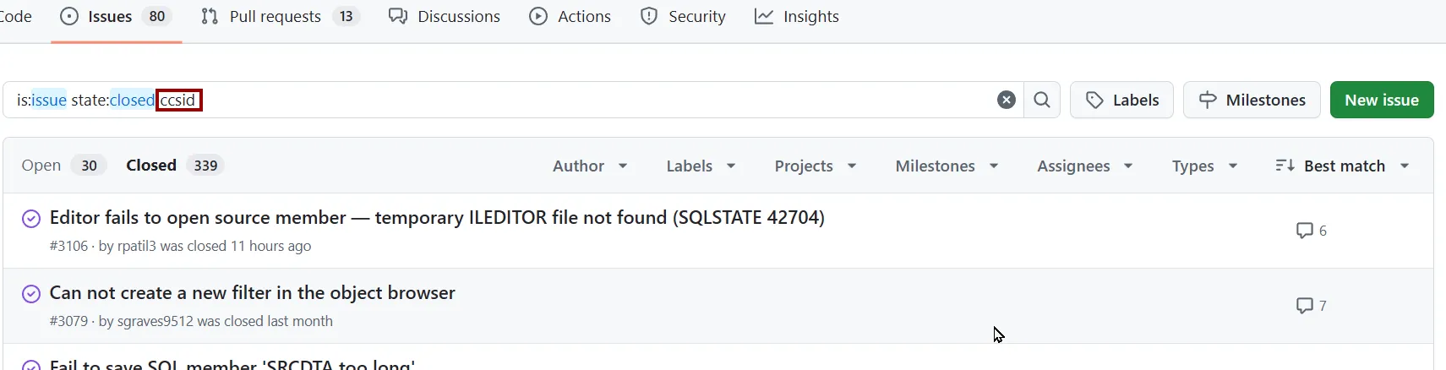
Task: Expand the Assignees filter dropdown
Action: tap(1084, 166)
